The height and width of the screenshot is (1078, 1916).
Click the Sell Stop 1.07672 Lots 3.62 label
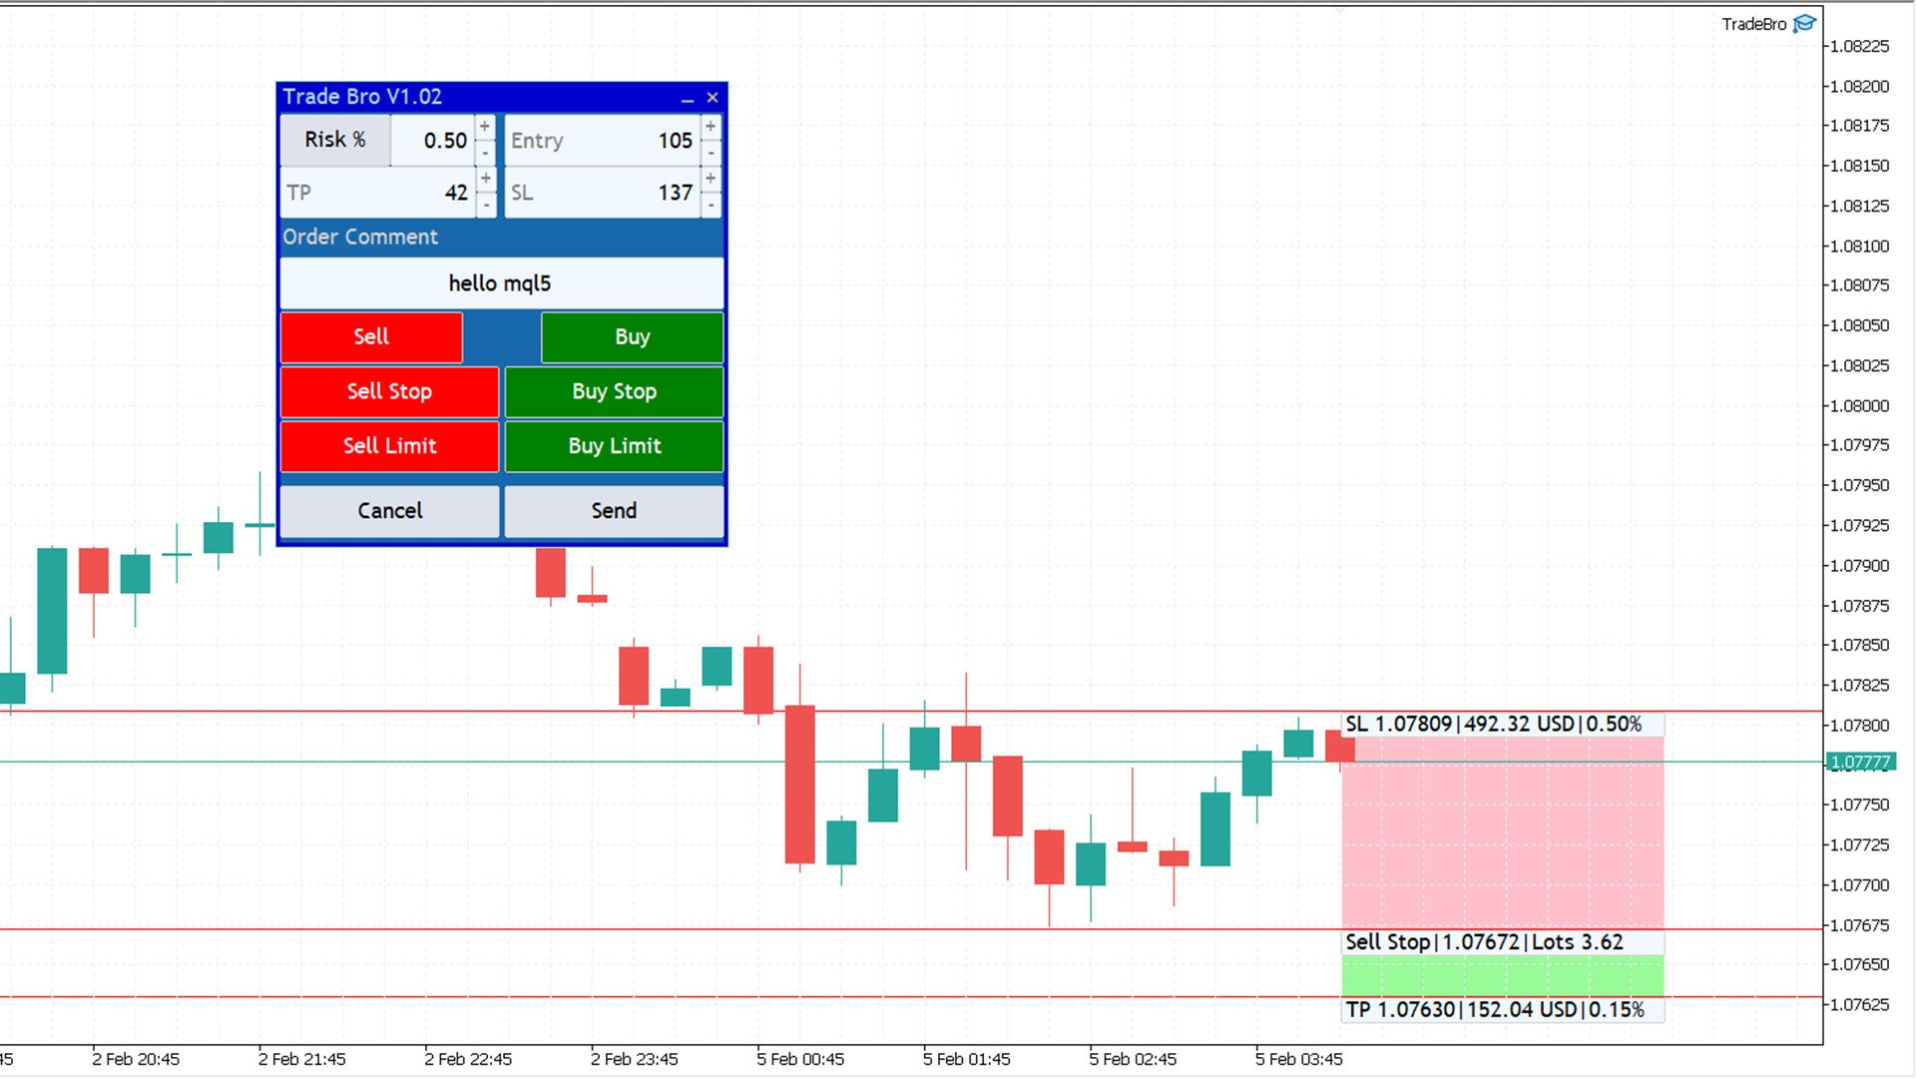1484,941
